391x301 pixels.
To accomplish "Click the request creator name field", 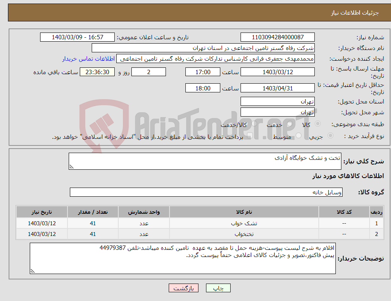I will pos(216,59).
